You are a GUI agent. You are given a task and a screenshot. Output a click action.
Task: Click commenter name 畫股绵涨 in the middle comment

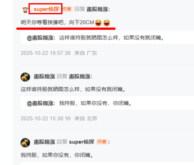pyautogui.click(x=44, y=76)
